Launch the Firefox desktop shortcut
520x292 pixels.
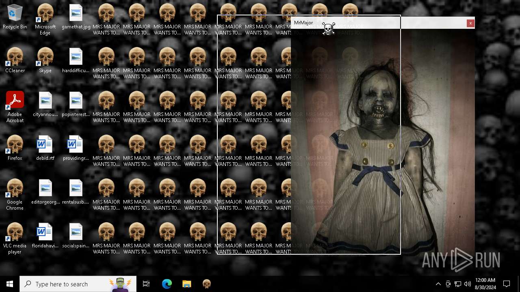point(15,148)
